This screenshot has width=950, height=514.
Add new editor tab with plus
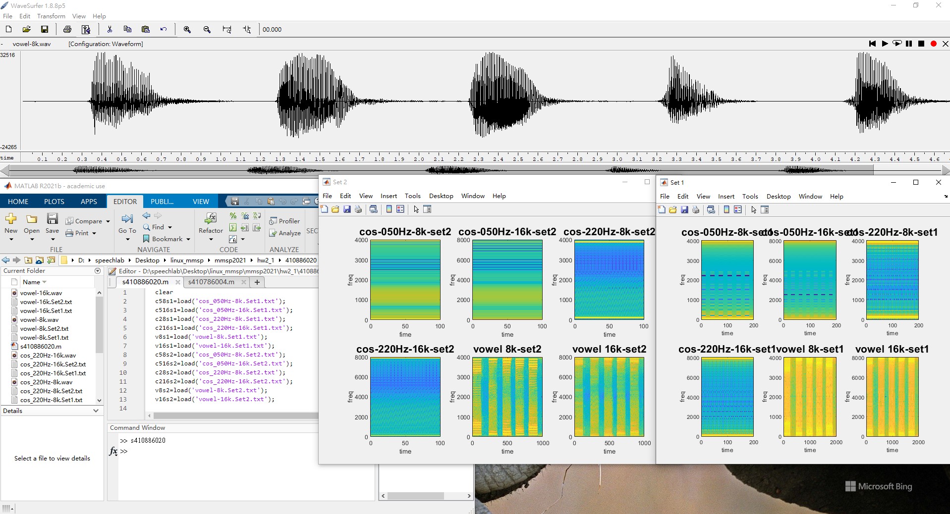pyautogui.click(x=257, y=282)
